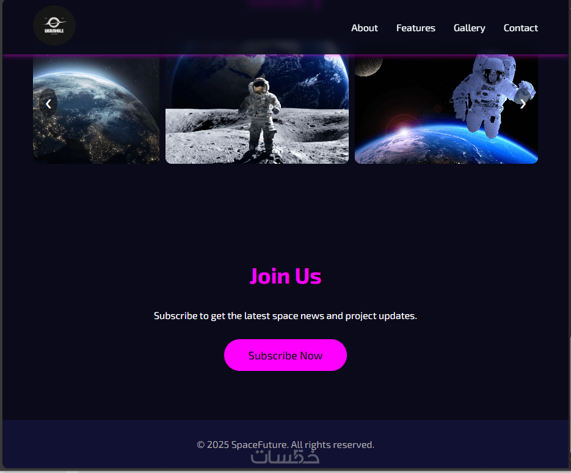Open the Contact nav link

pyautogui.click(x=520, y=28)
